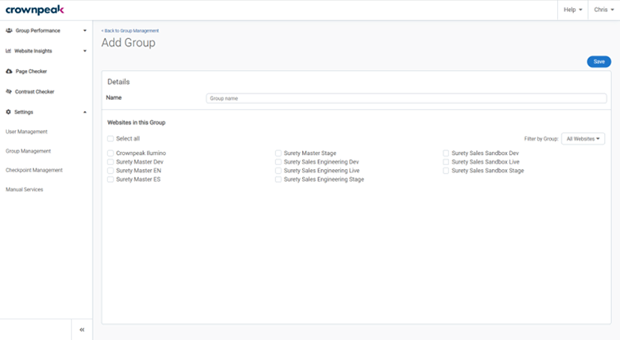Click the Settings gear icon
The width and height of the screenshot is (620, 340).
8,112
